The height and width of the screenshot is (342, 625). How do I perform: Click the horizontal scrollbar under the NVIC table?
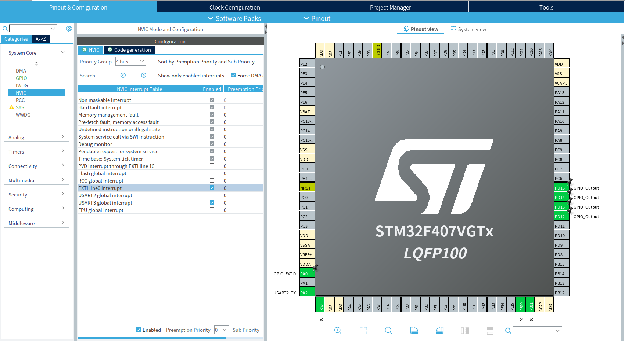pos(152,338)
